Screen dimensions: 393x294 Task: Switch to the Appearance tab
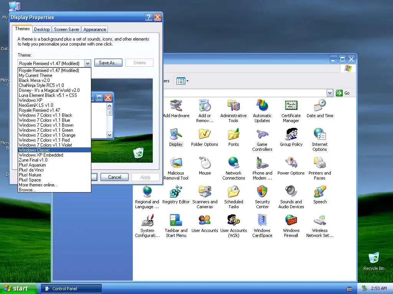(x=95, y=29)
